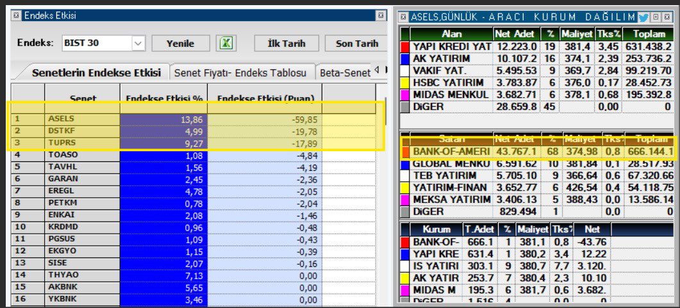Pick the white swatch beside TEB YATIRIM

click(x=405, y=175)
